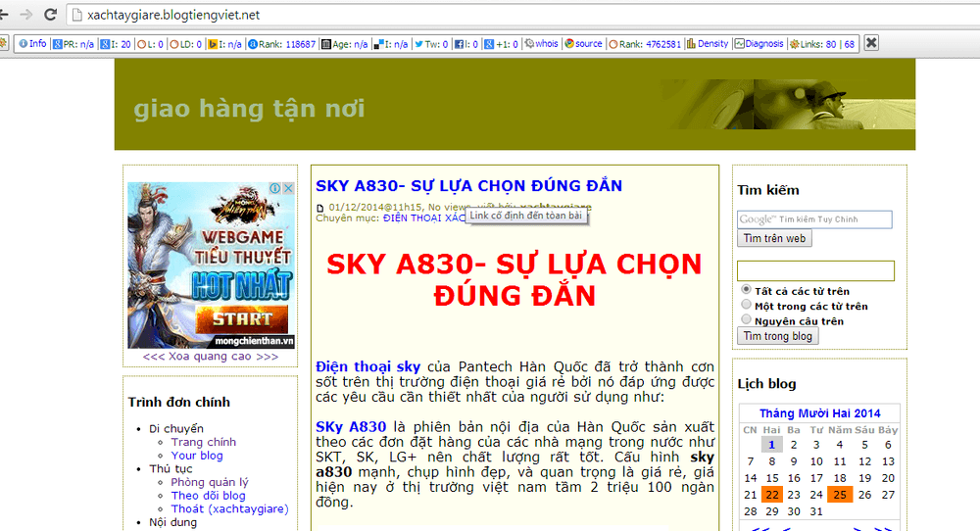The width and height of the screenshot is (980, 531).
Task: Click the address bar URL
Action: (173, 15)
